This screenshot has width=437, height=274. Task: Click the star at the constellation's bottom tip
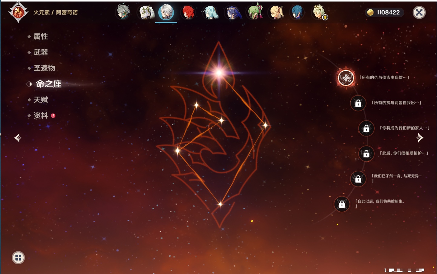point(220,204)
